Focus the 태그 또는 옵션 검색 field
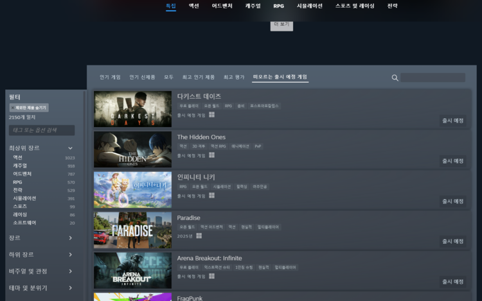 tap(42, 130)
